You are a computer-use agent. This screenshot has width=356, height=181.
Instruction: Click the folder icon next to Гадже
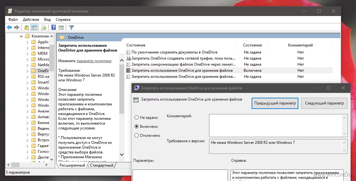pos(33,146)
